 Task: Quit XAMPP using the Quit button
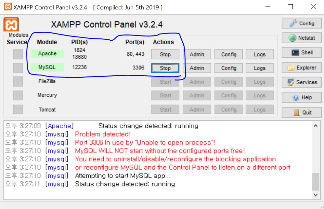[302, 113]
